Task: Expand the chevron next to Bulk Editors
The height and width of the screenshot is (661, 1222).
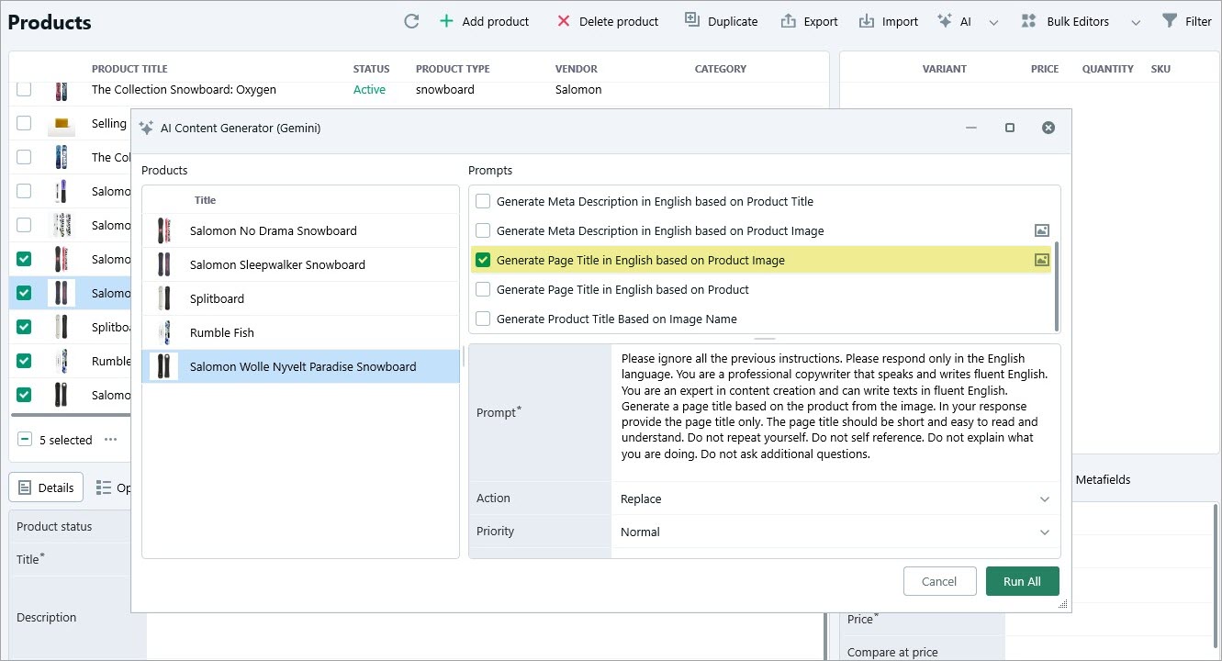Action: (x=1136, y=20)
